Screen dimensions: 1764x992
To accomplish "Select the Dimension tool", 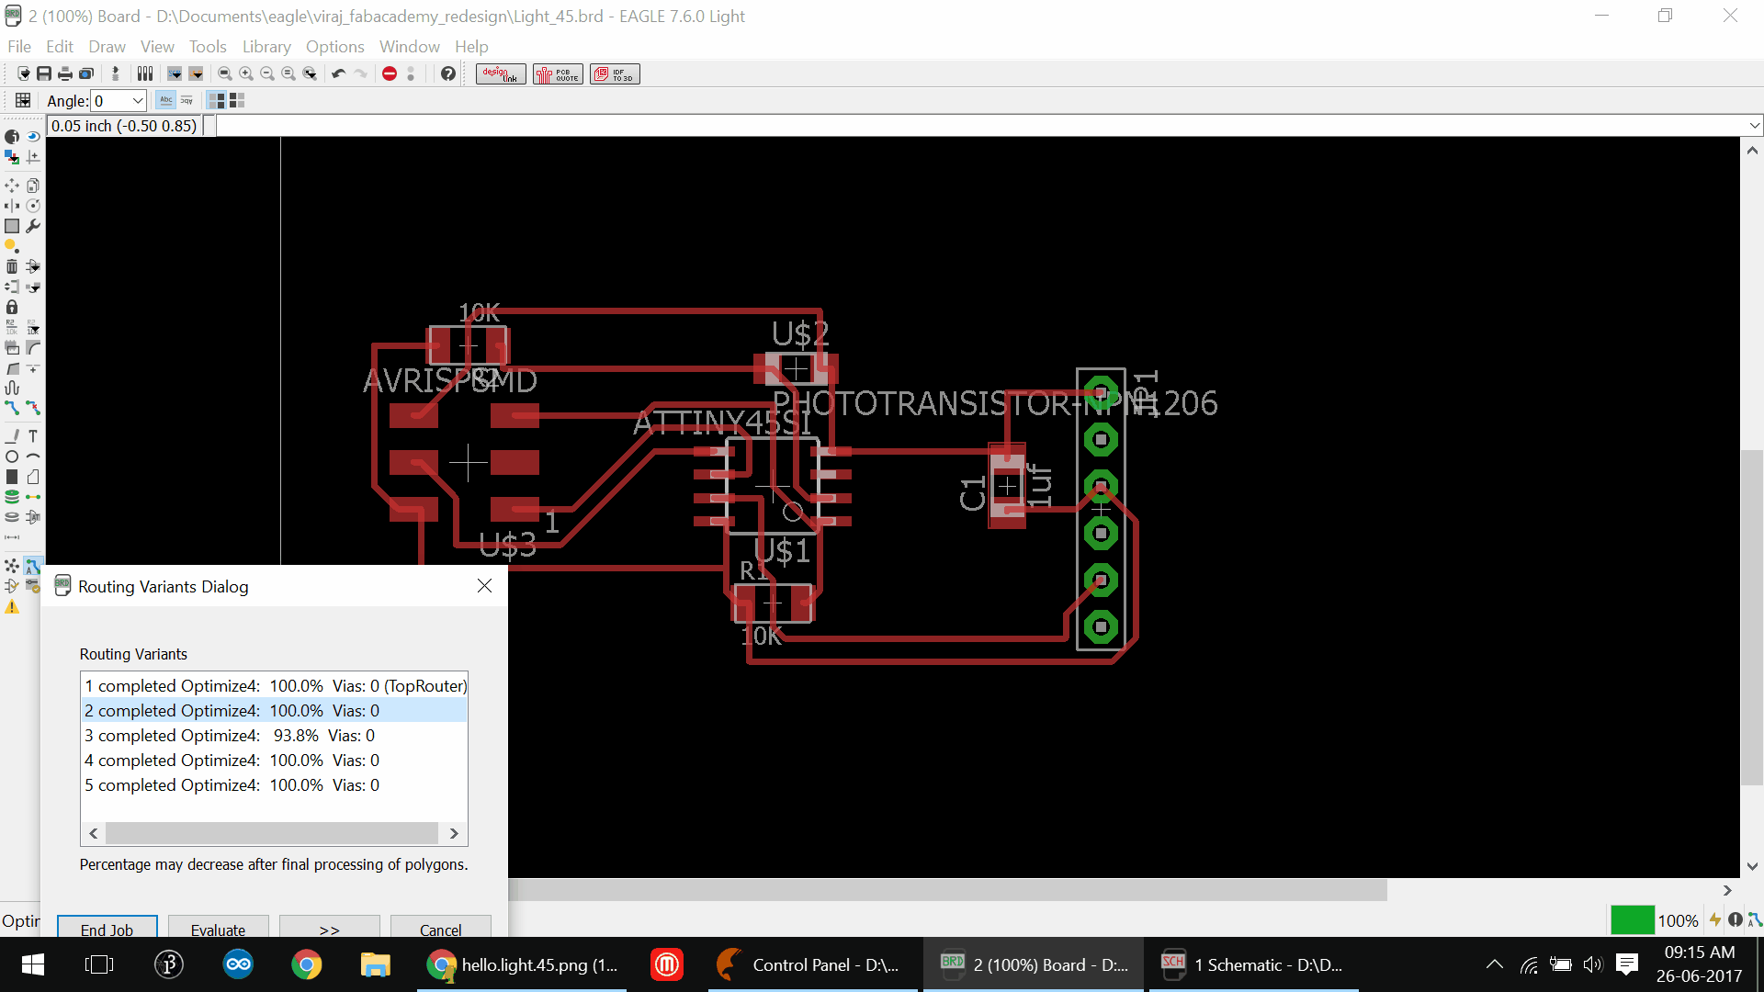I will point(12,537).
